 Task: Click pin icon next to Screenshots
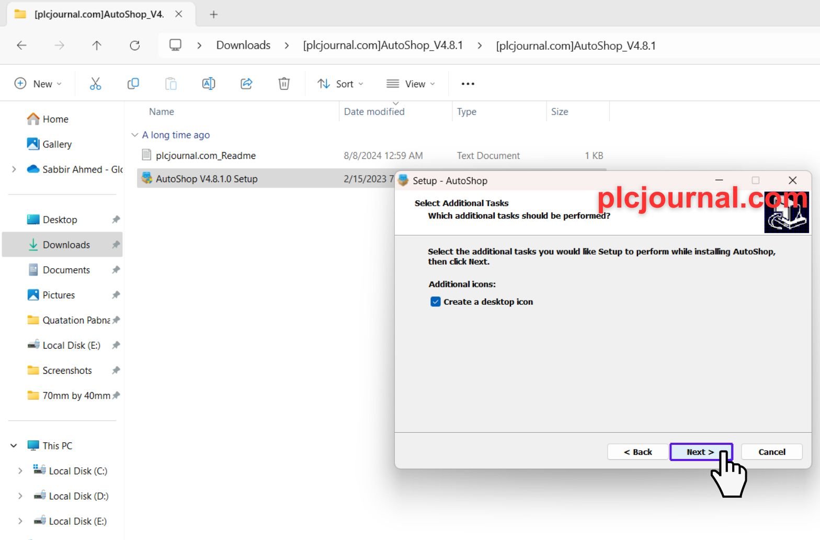(116, 370)
